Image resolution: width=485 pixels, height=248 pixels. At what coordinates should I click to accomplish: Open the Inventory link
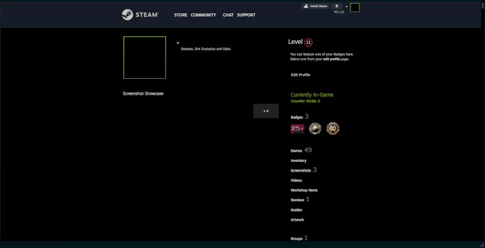[x=298, y=161]
